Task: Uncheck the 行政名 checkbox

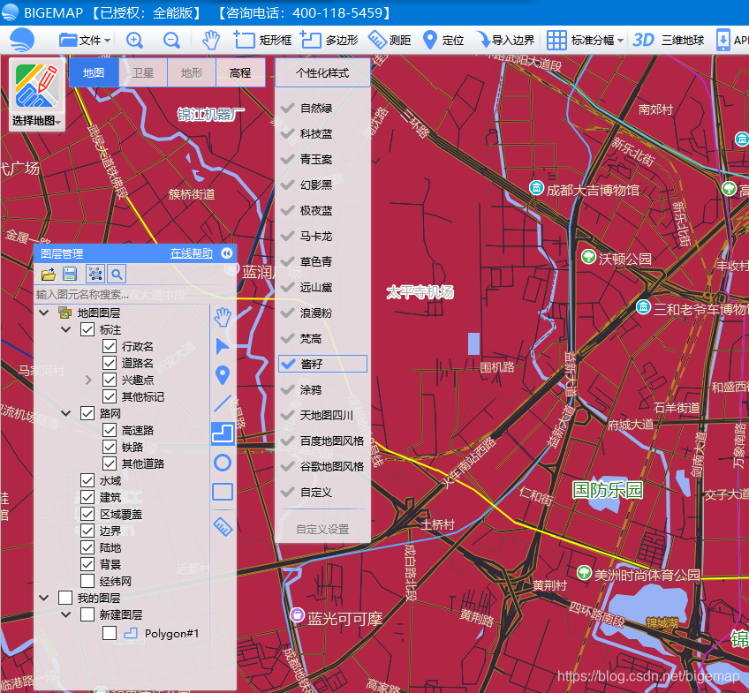Action: (x=110, y=346)
